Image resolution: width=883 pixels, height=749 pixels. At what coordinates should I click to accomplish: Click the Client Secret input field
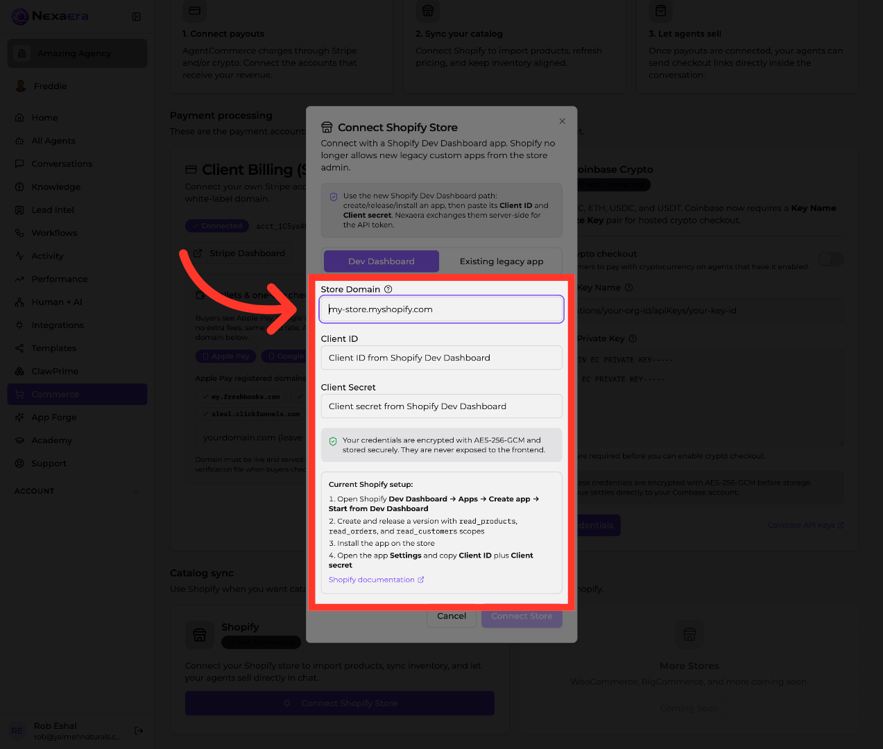[x=441, y=406]
